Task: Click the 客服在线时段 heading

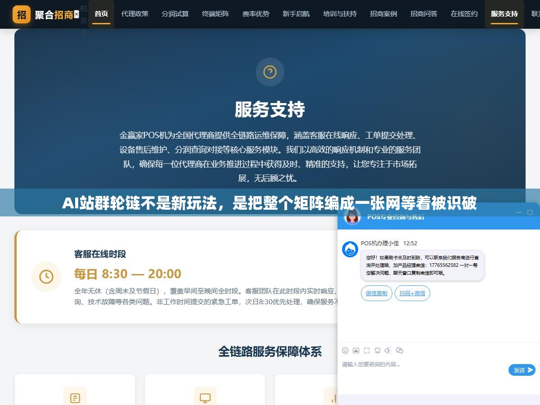Action: (x=100, y=254)
